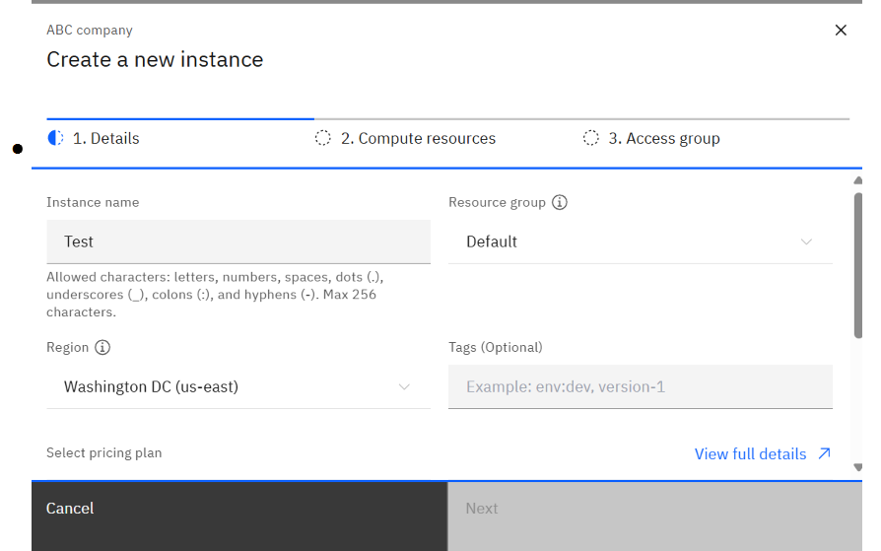This screenshot has width=881, height=551.
Task: Open the View full details link
Action: [x=750, y=453]
